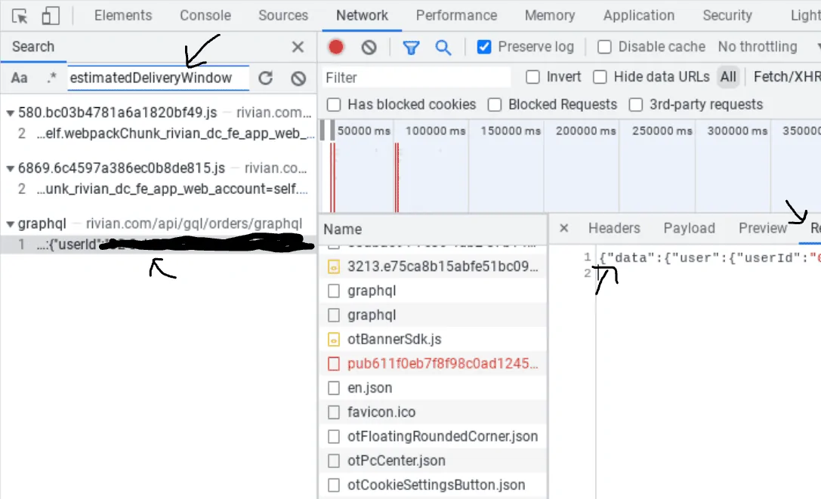Open the Payload tab
The width and height of the screenshot is (821, 499).
pyautogui.click(x=689, y=228)
